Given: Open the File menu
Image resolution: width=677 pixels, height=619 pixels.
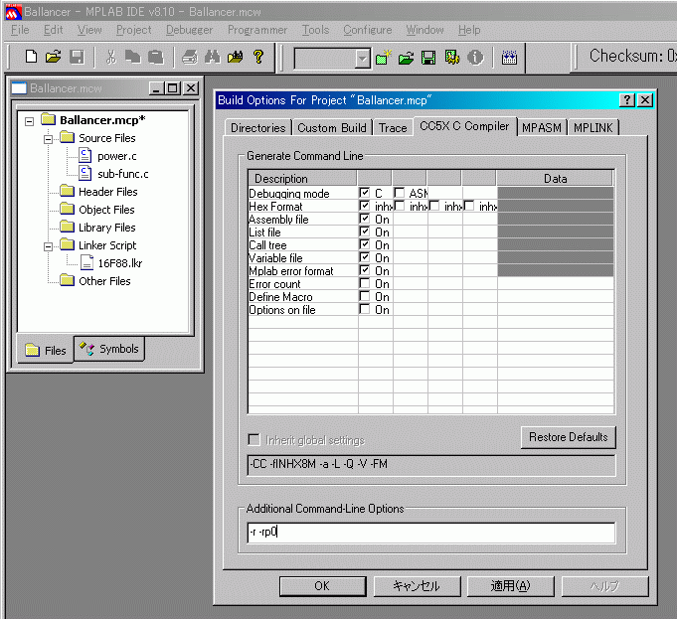Looking at the screenshot, I should tap(20, 30).
